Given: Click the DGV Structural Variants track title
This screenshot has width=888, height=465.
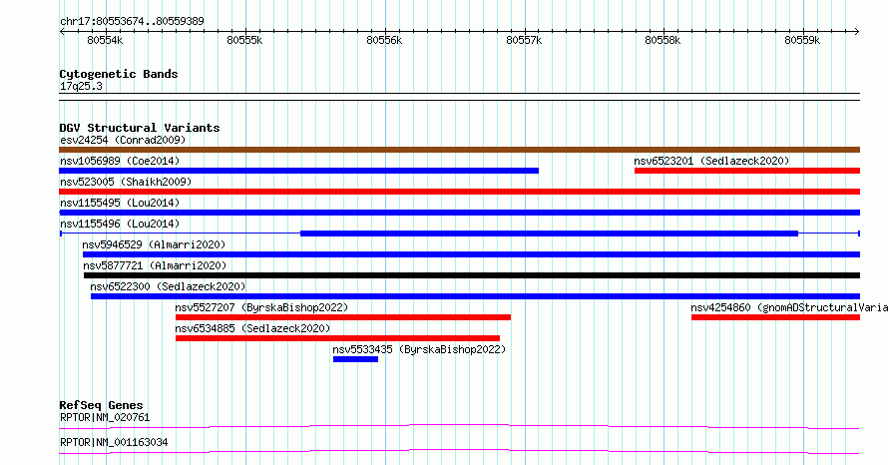Looking at the screenshot, I should (140, 128).
